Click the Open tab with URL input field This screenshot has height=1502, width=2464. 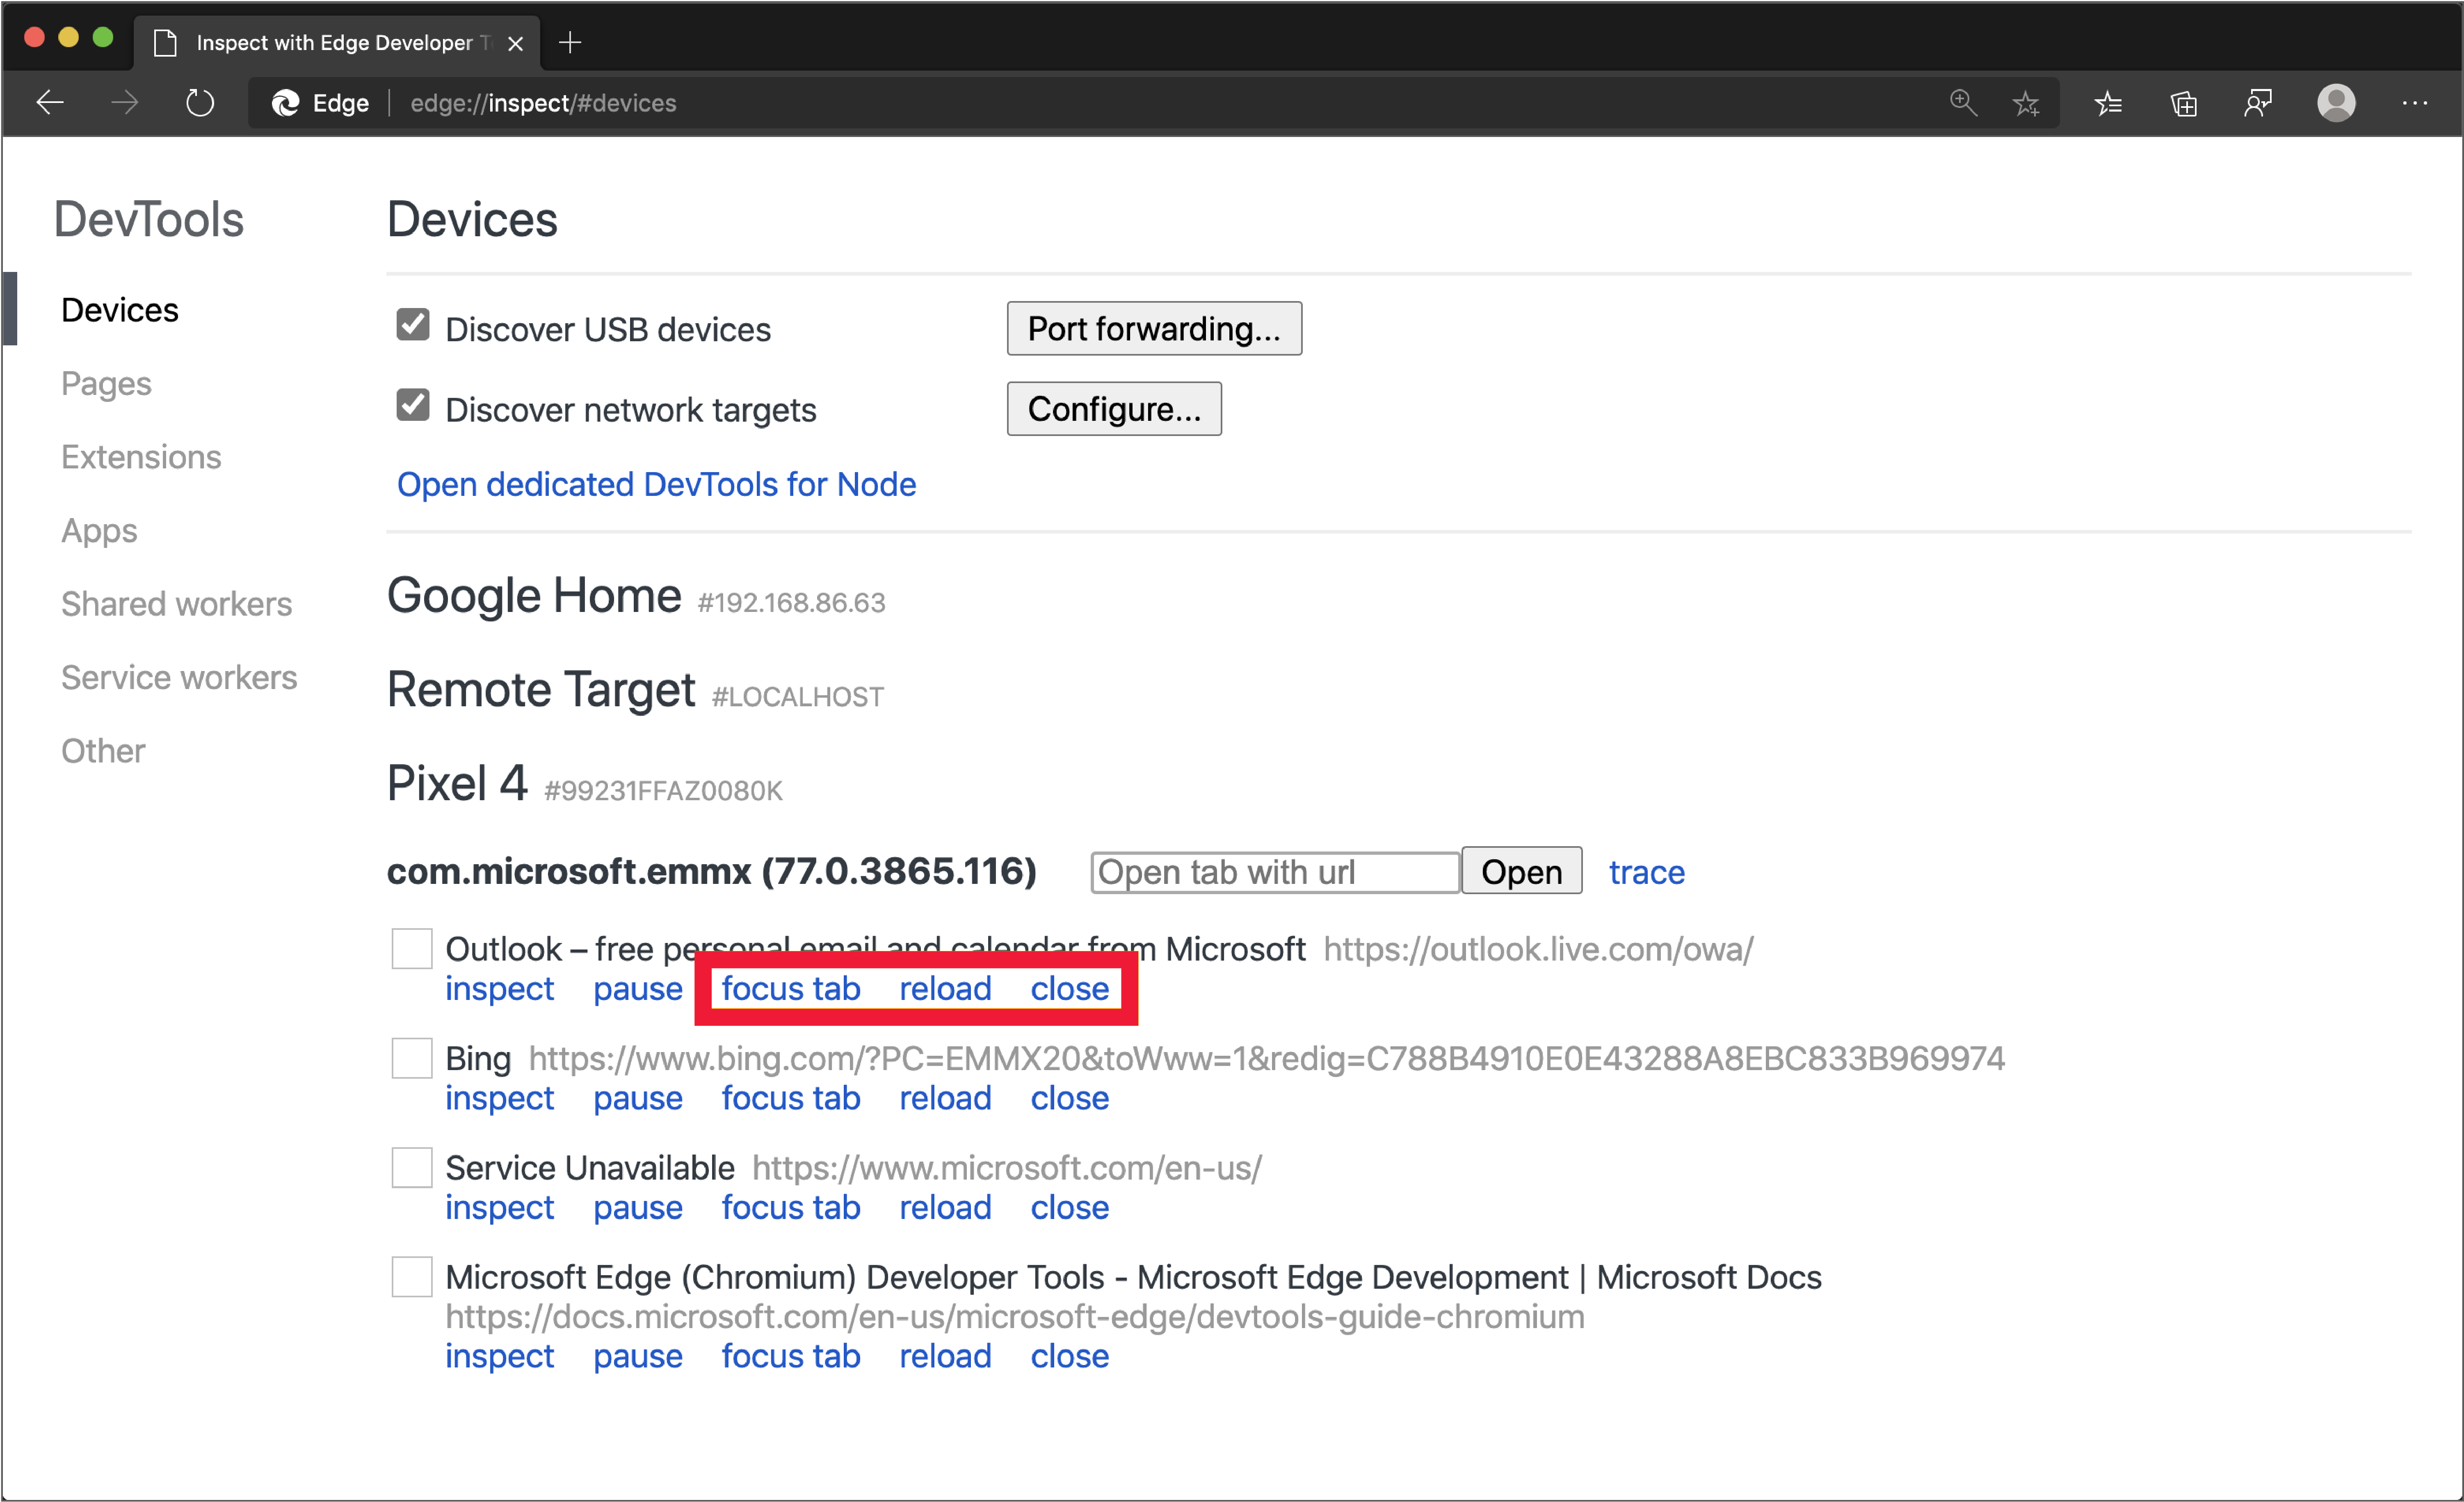click(1274, 870)
